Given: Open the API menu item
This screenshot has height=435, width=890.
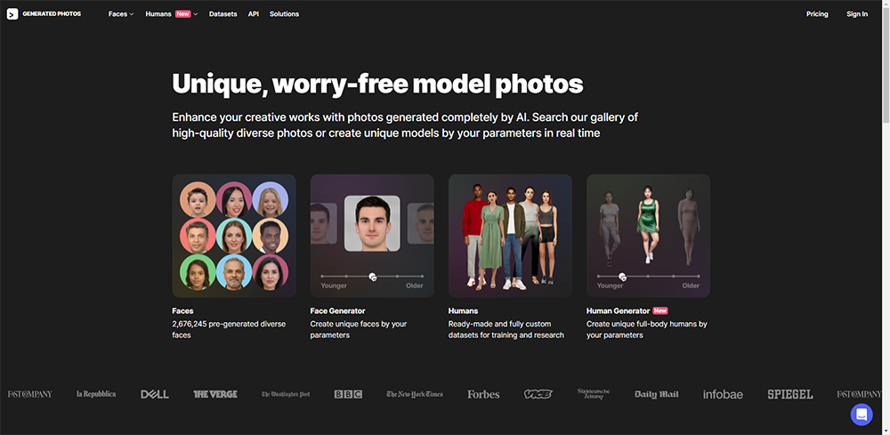Looking at the screenshot, I should coord(254,14).
